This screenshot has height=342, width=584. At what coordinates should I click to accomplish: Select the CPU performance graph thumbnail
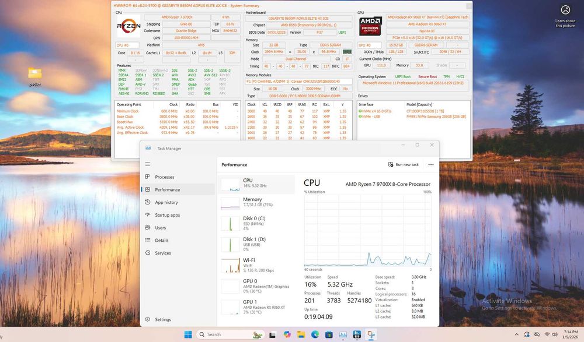[230, 184]
